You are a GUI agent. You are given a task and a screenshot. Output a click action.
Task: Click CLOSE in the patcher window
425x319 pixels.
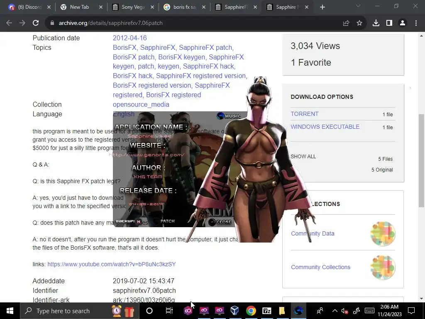click(220, 222)
